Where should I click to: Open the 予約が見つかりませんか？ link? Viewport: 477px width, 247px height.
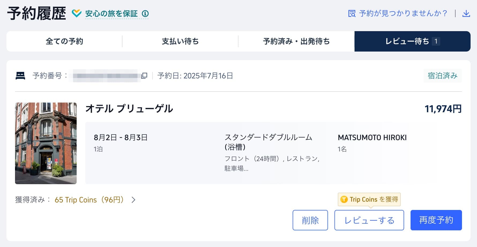coord(403,13)
